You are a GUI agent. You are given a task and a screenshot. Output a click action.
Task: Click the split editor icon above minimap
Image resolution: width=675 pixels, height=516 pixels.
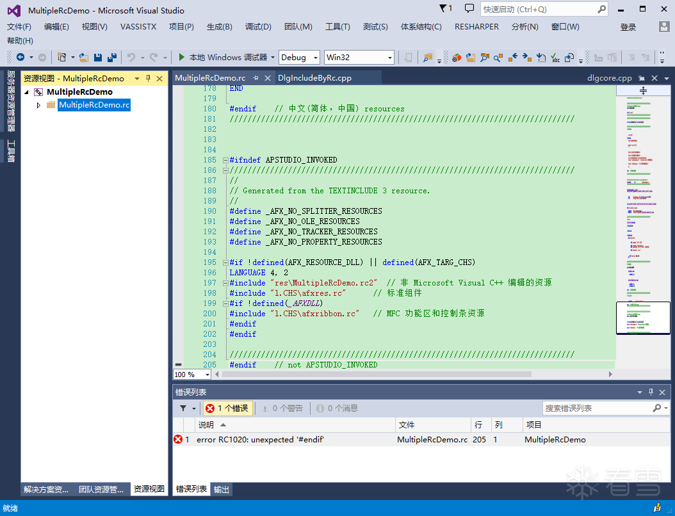coord(643,90)
